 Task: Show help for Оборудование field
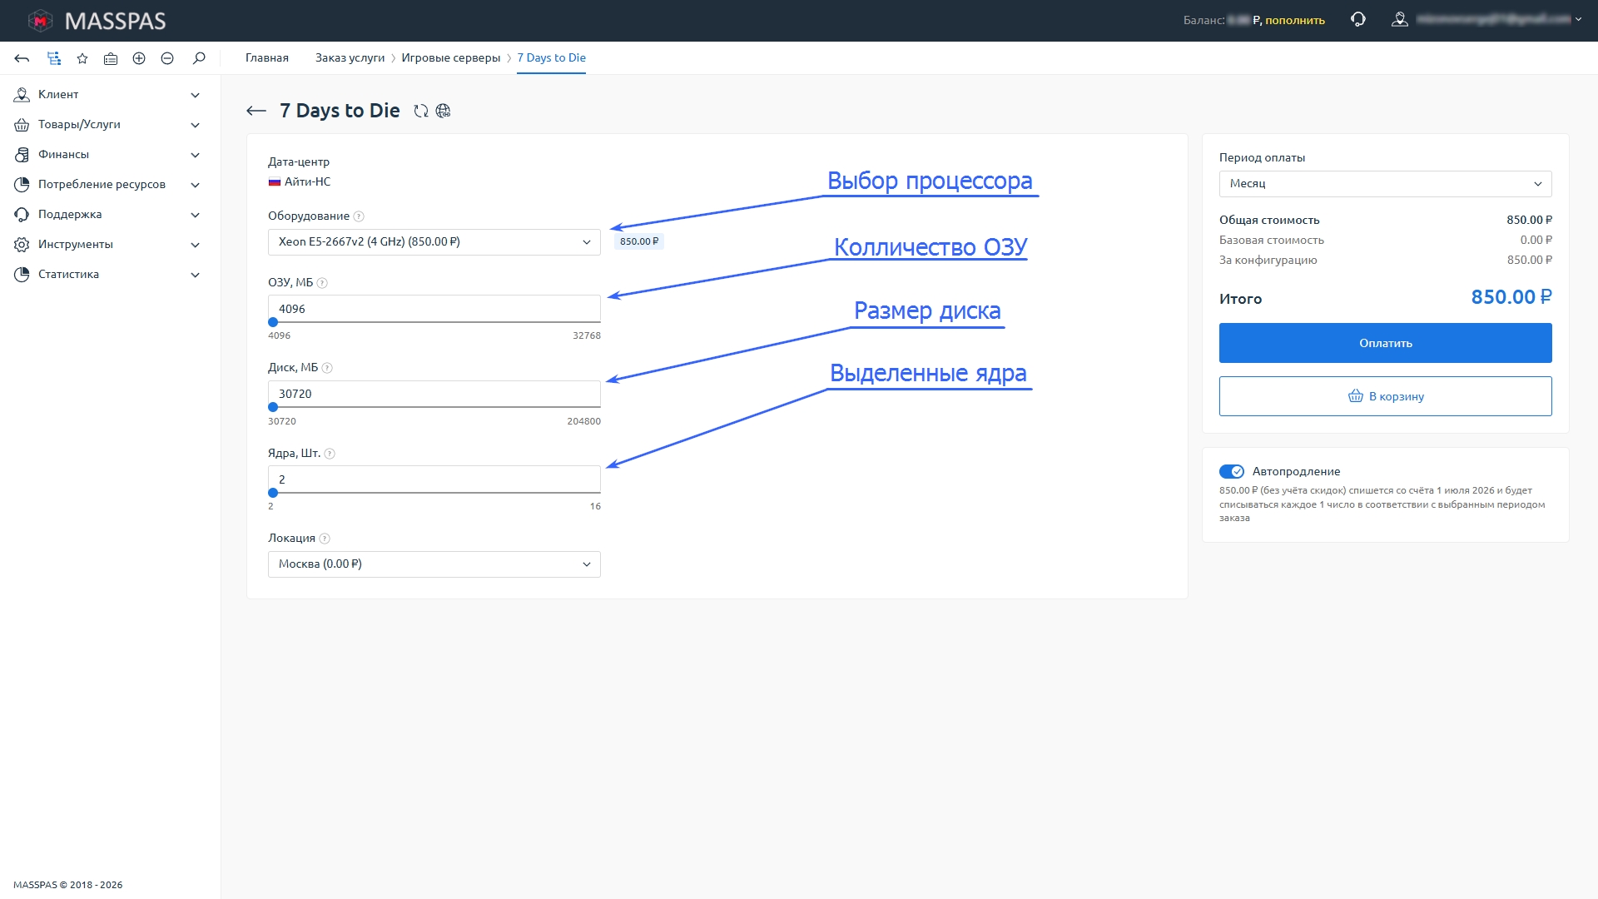tap(359, 216)
